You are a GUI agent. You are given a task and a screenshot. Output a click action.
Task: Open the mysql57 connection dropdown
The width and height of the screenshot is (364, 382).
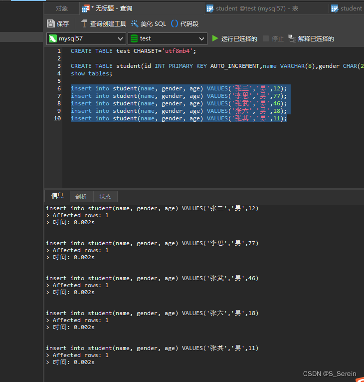point(86,38)
